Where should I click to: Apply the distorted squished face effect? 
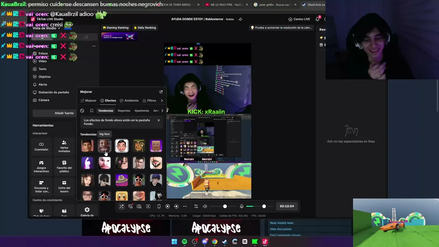105,163
